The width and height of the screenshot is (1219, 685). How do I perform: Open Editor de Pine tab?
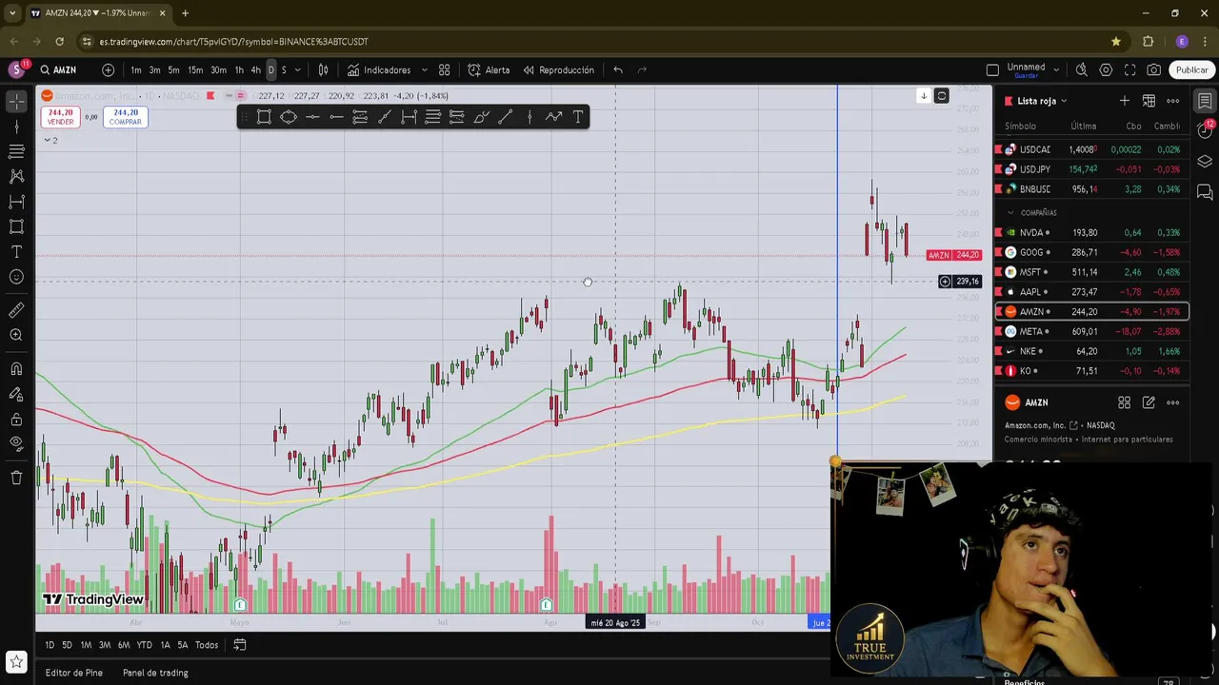[x=74, y=673]
